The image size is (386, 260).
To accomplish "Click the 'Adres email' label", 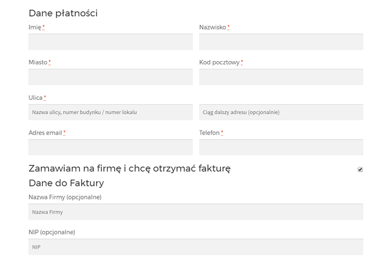I will pyautogui.click(x=45, y=132).
